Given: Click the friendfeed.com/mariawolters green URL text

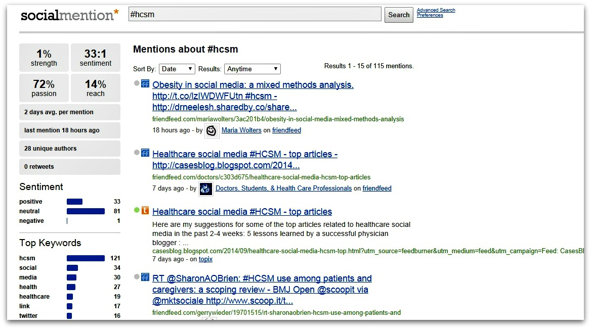Looking at the screenshot, I should pyautogui.click(x=278, y=119).
